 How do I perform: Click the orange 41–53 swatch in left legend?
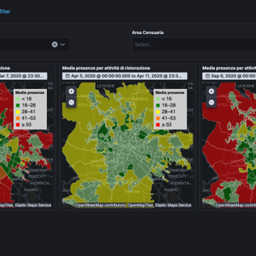click(18, 118)
